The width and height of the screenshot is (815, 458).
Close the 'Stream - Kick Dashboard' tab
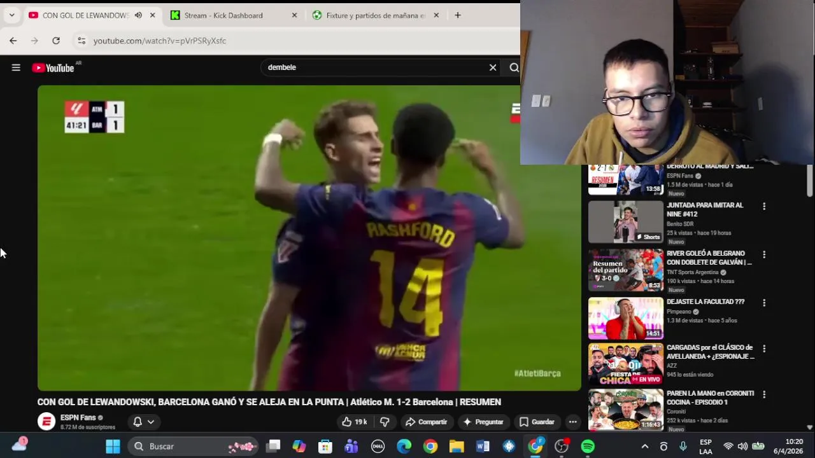click(x=294, y=15)
